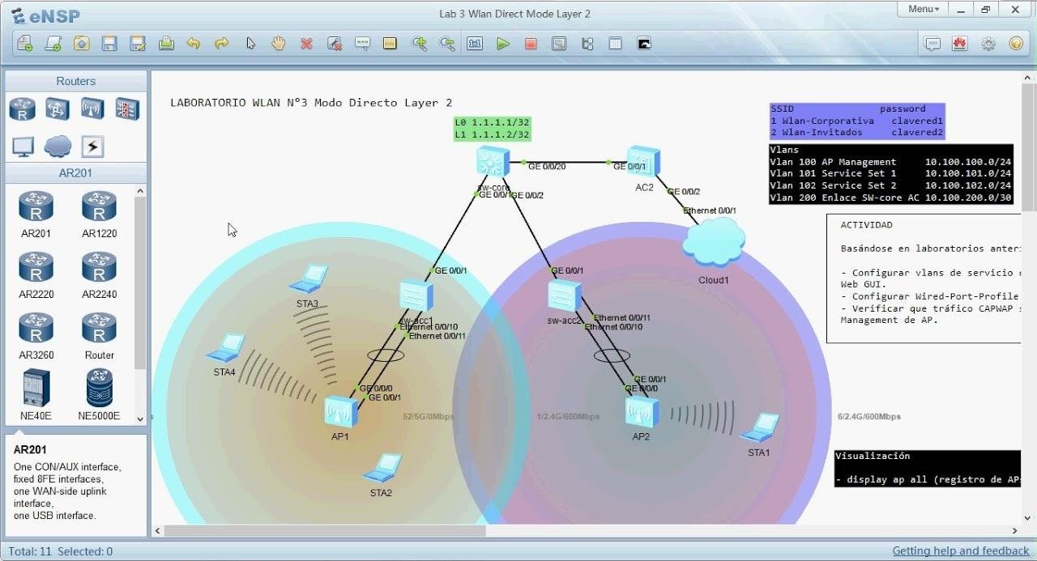Click the Cloud1 node in topology
This screenshot has width=1037, height=561.
[x=713, y=243]
